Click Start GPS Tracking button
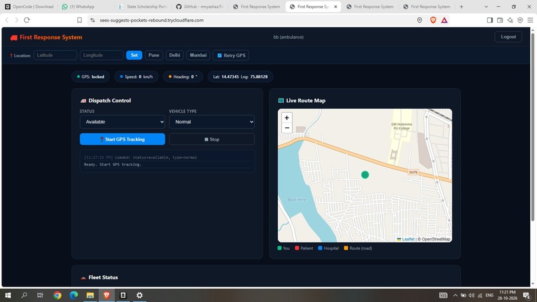 coord(123,139)
